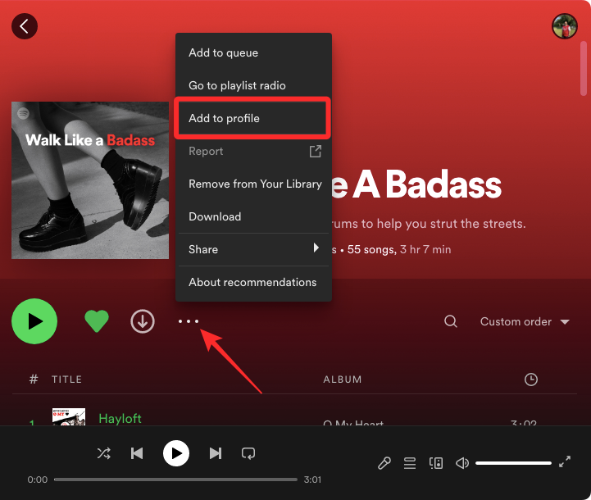
Task: Click the vertical scrollbar
Action: [x=584, y=68]
